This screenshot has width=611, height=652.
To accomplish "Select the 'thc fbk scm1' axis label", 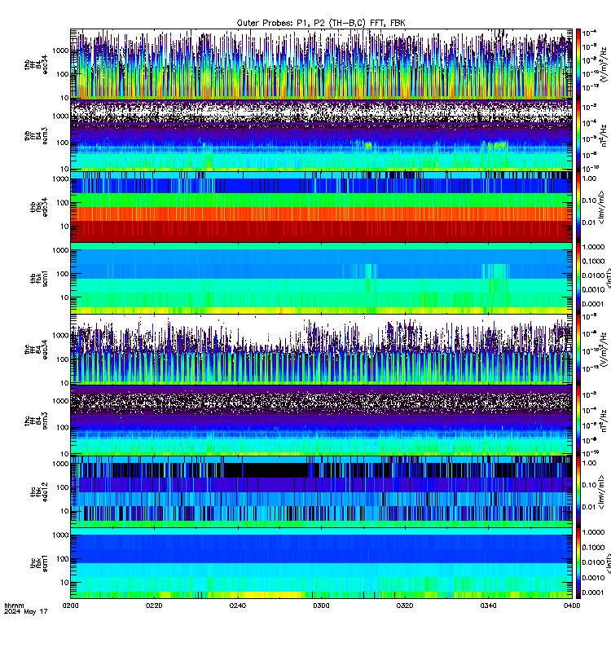I will click(39, 563).
